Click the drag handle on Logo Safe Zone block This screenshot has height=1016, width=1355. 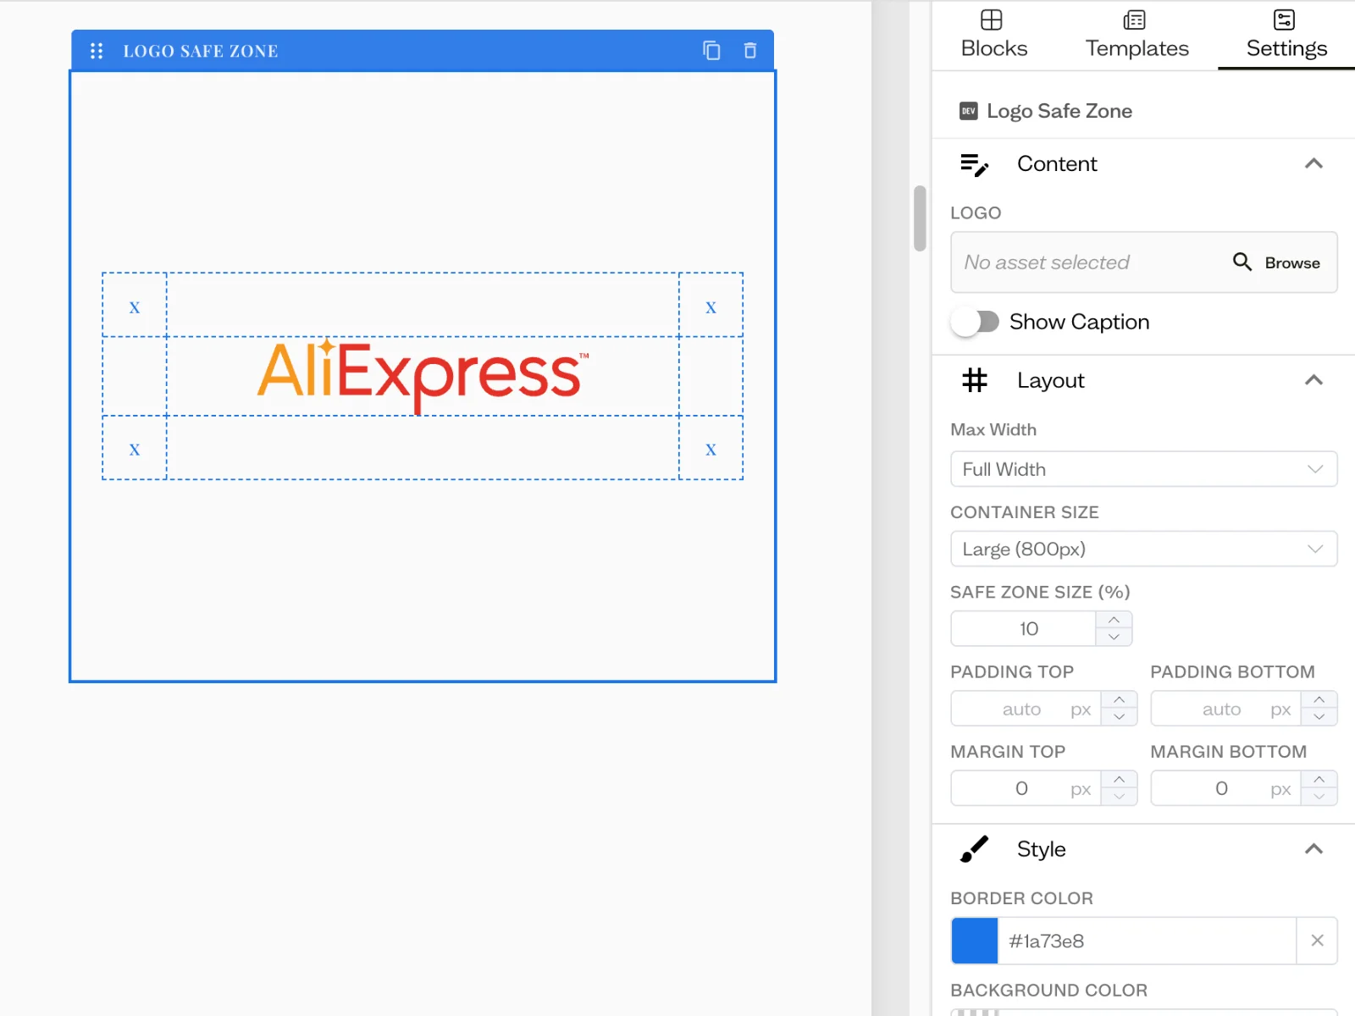pos(97,51)
